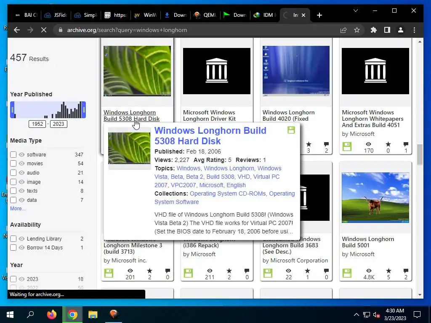Click floppy icon on Milestone 3 card
This screenshot has width=431, height=323.
point(109,273)
